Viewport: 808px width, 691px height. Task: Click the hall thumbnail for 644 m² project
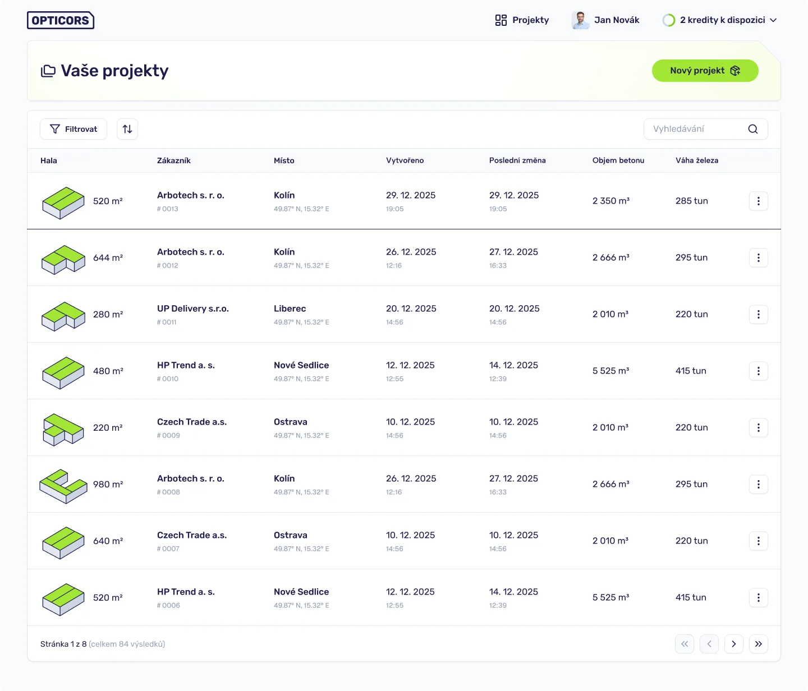pos(63,259)
